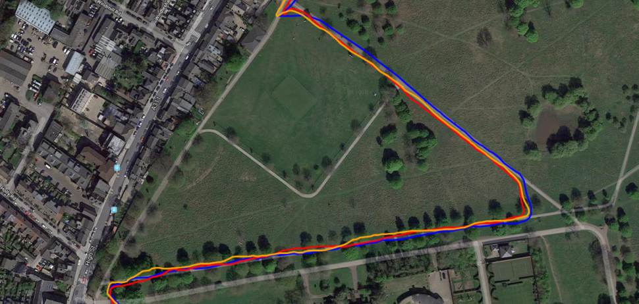Click the large light-grey roofed building top-left
Screen dimensions: 639x304
[x=35, y=16]
